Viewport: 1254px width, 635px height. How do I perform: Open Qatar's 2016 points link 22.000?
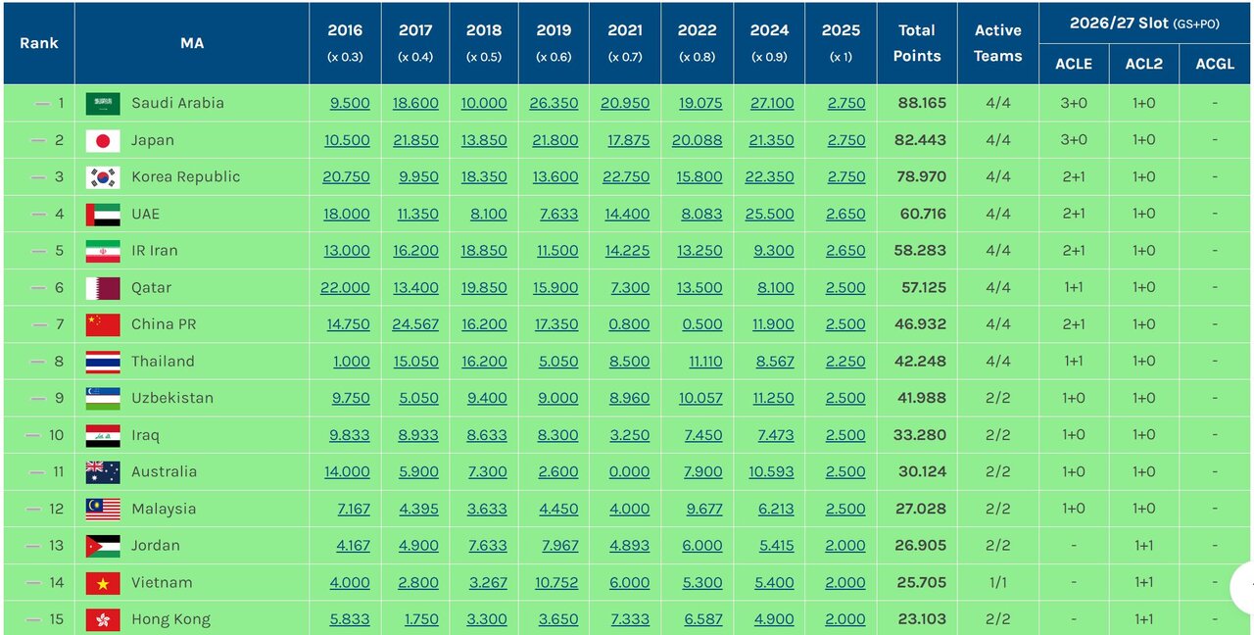click(x=345, y=288)
